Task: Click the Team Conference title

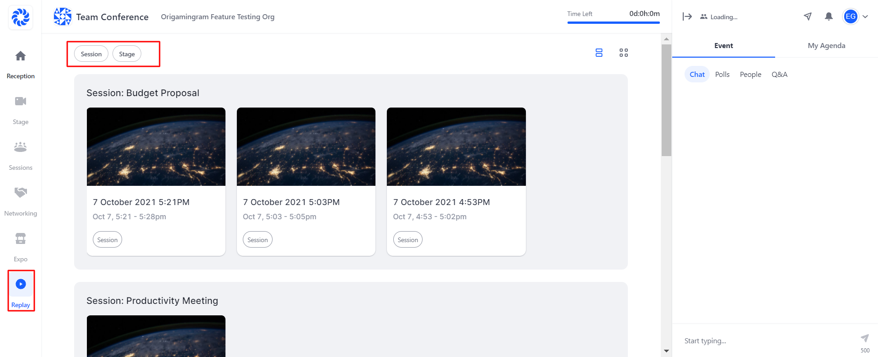Action: point(112,17)
